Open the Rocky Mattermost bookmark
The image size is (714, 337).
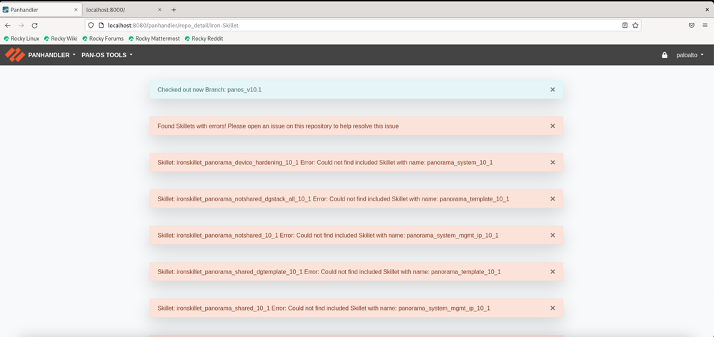click(154, 39)
